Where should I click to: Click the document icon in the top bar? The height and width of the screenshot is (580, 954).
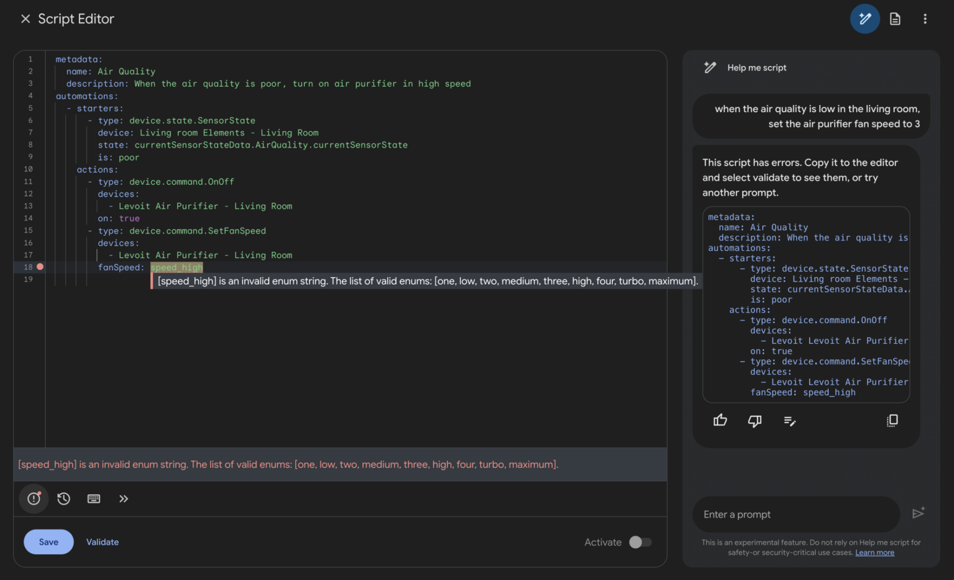[x=895, y=18]
